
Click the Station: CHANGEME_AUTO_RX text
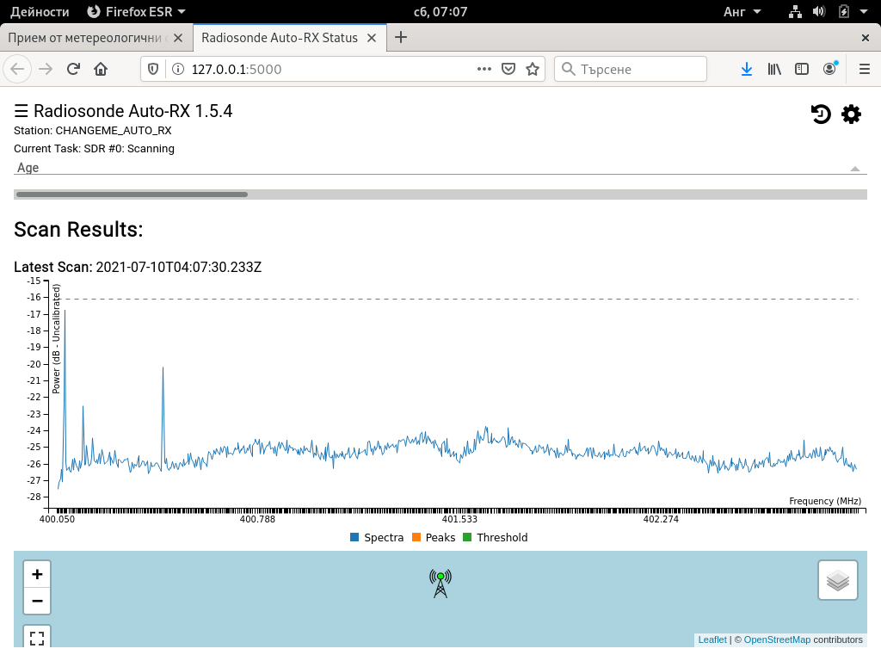[93, 131]
